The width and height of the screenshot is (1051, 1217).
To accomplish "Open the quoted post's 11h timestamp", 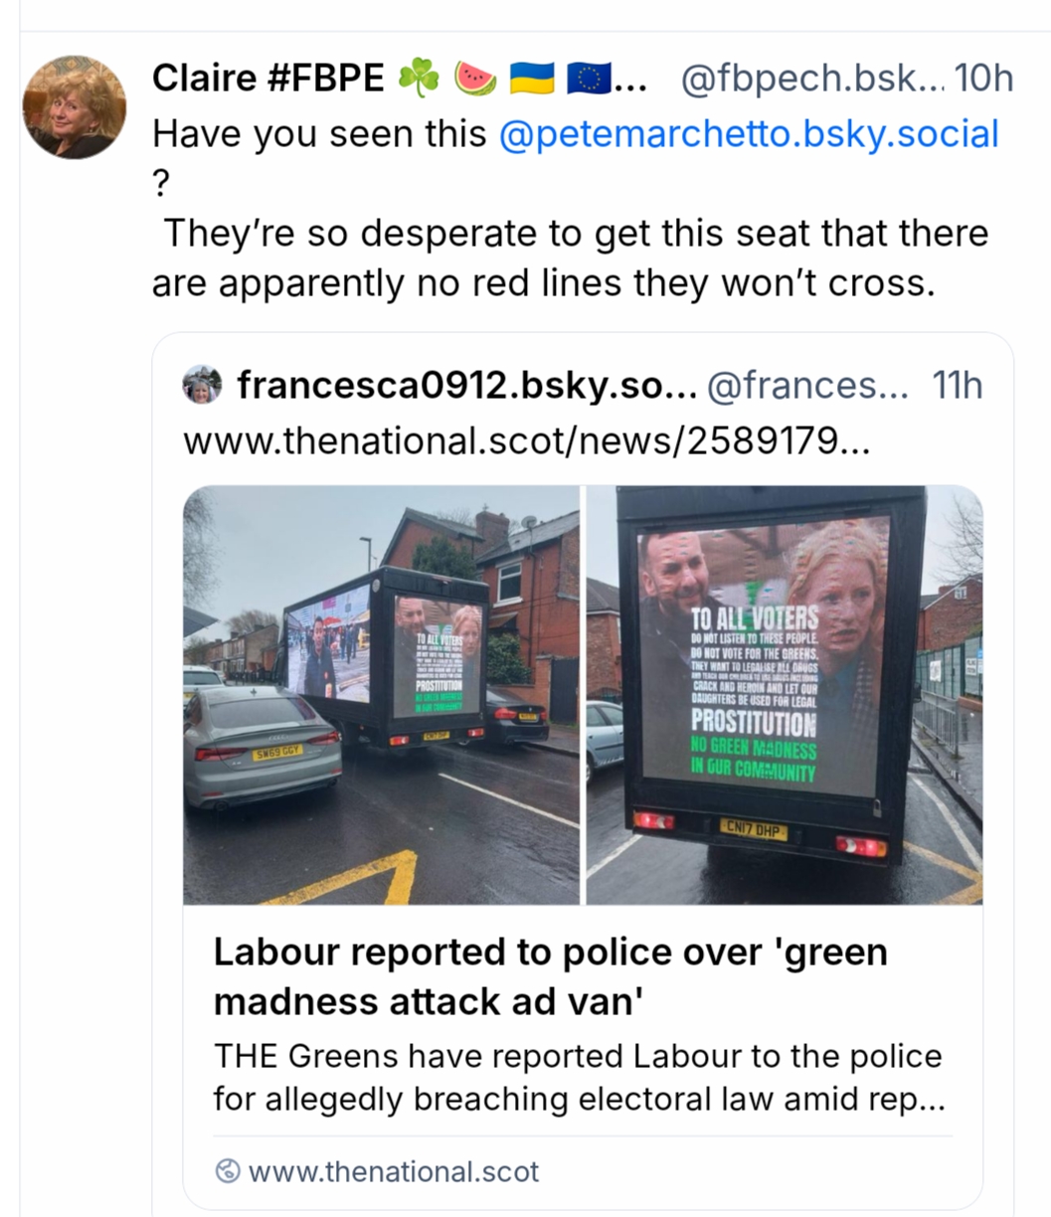I will tap(957, 385).
